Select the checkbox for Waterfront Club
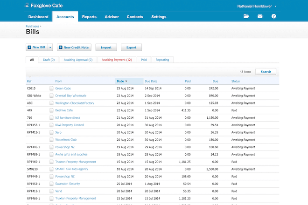The height and width of the screenshot is (205, 308). point(51,140)
